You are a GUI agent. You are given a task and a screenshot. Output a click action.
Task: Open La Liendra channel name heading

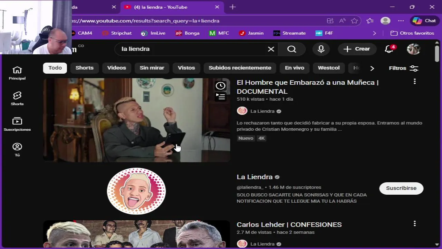pyautogui.click(x=254, y=177)
